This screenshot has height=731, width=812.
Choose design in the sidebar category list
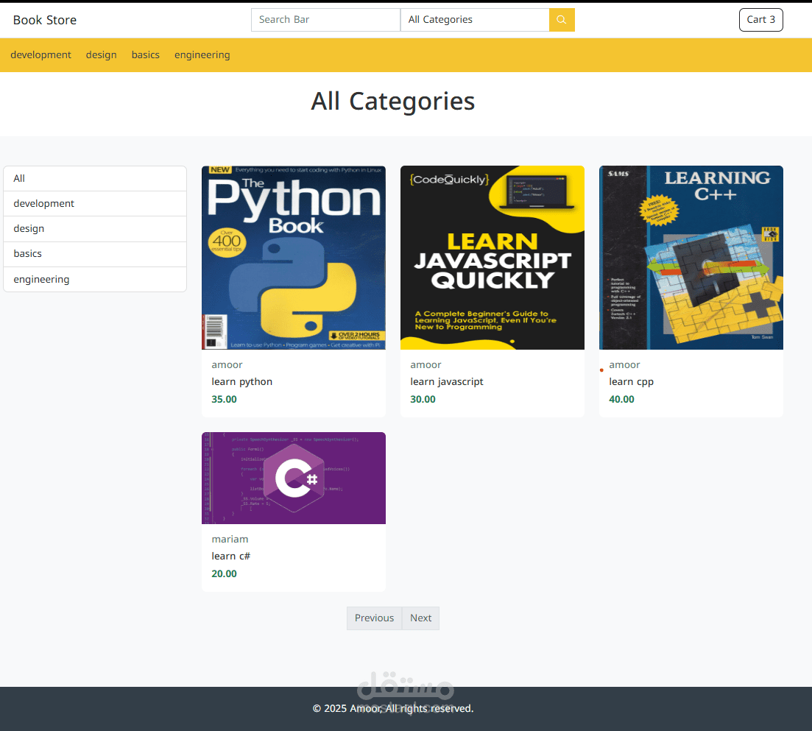[x=95, y=229]
